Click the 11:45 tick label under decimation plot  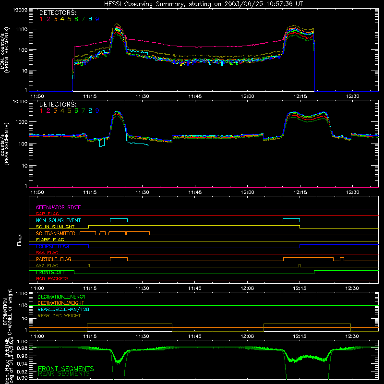pos(195,336)
